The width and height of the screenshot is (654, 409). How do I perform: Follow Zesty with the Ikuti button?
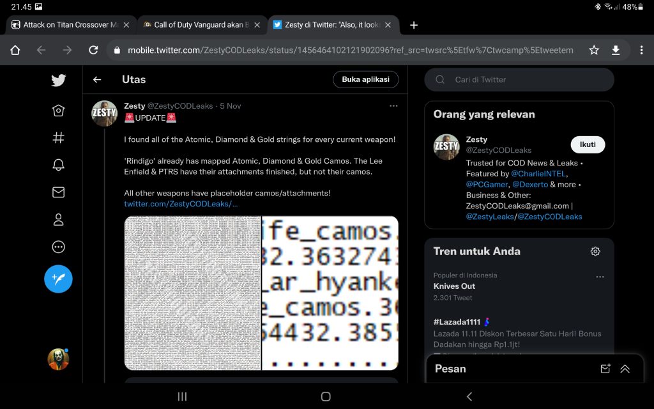point(588,144)
